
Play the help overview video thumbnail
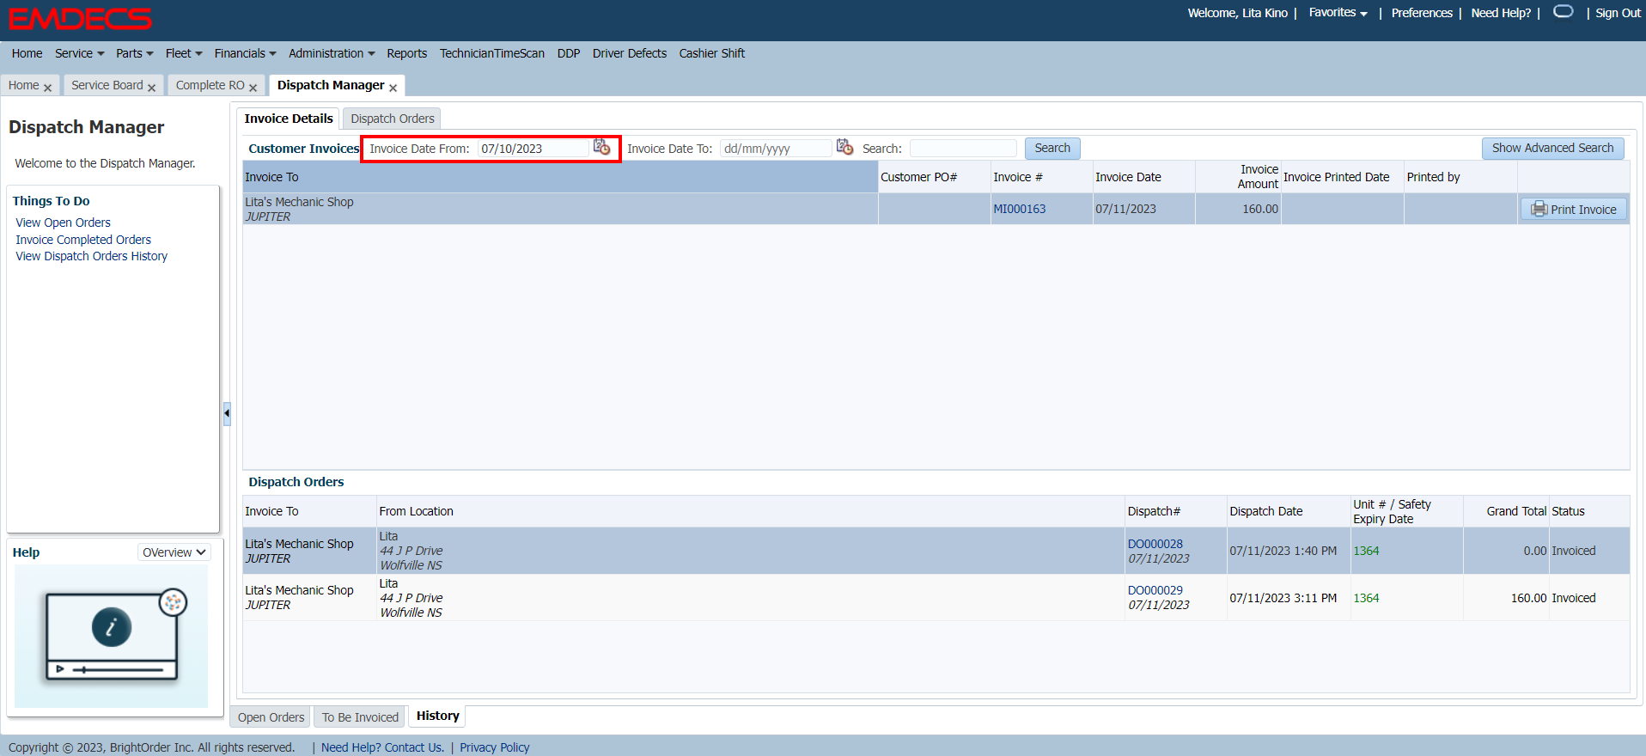coord(111,636)
